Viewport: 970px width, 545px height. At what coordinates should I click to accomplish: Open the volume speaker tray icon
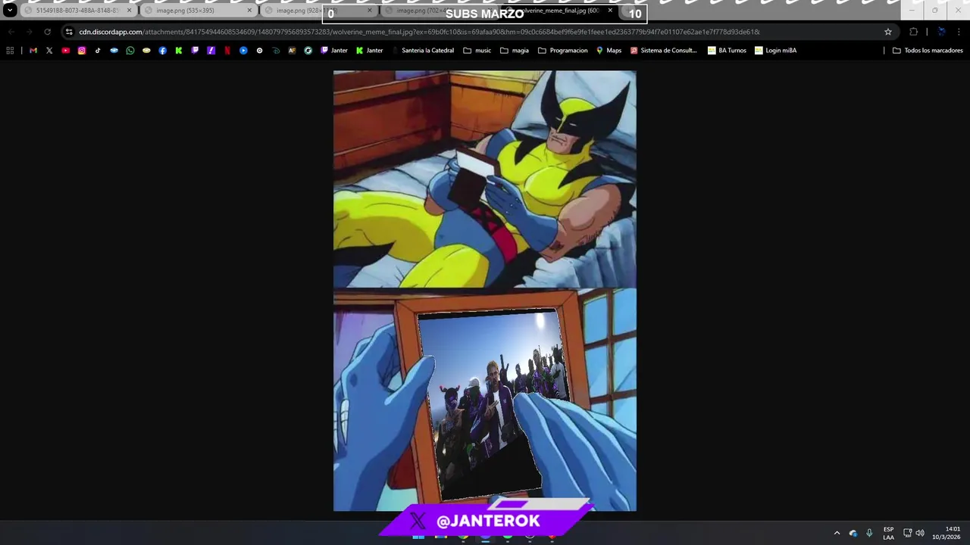tap(920, 533)
